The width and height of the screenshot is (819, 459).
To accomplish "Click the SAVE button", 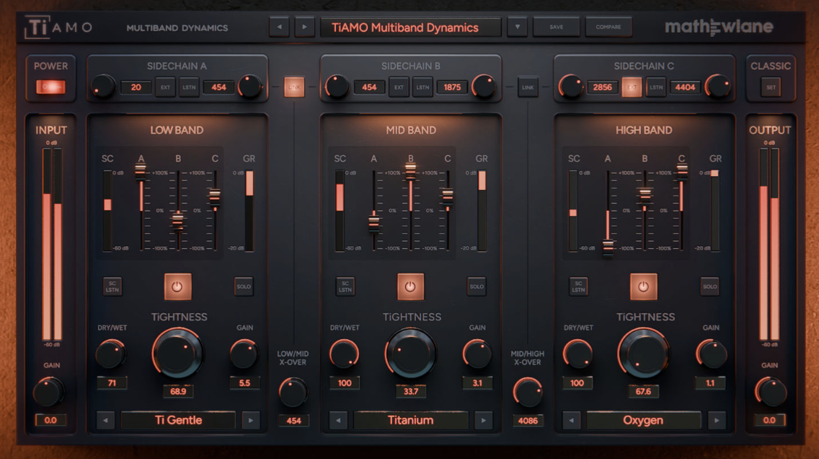I will [x=556, y=27].
